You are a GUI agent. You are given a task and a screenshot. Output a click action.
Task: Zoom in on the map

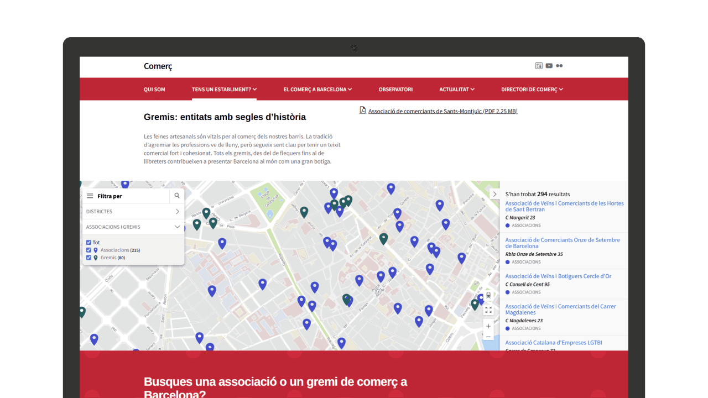[x=488, y=326]
